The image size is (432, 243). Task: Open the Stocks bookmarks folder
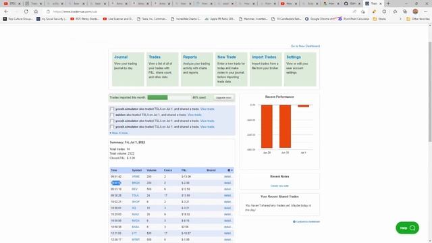(379, 19)
